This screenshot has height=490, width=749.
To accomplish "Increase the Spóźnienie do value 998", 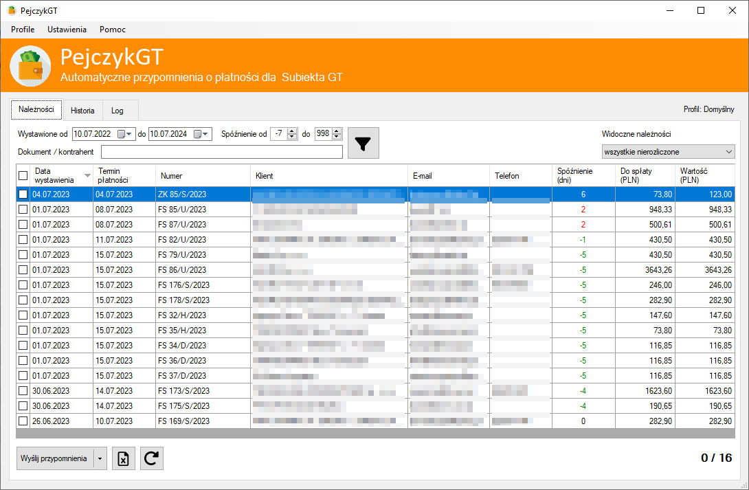I will tap(337, 131).
